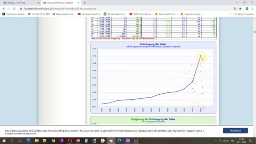
Task: Open the Шумановские рез... bookmark
Action: click(63, 14)
